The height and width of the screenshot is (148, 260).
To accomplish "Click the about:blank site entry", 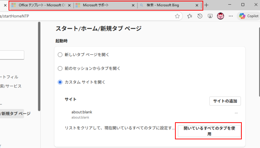I will coord(82,114).
